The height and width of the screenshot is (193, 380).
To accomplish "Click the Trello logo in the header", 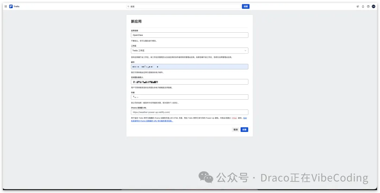I will coord(14,6).
